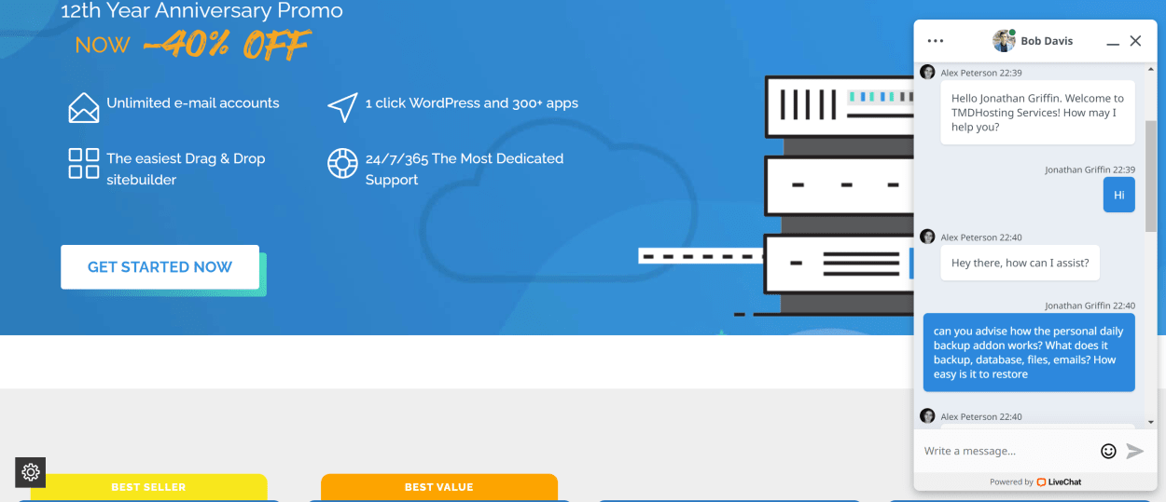Click the grid icon for Drag & Drop sitebuilder

[84, 163]
